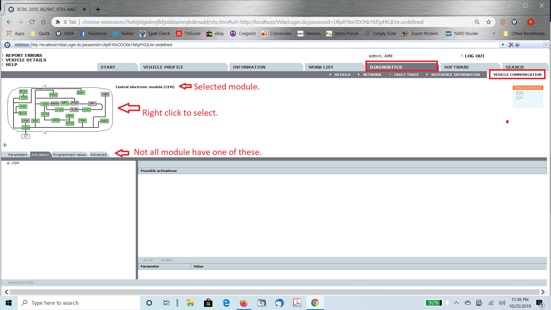Show hidden system tray icons

(x=456, y=303)
